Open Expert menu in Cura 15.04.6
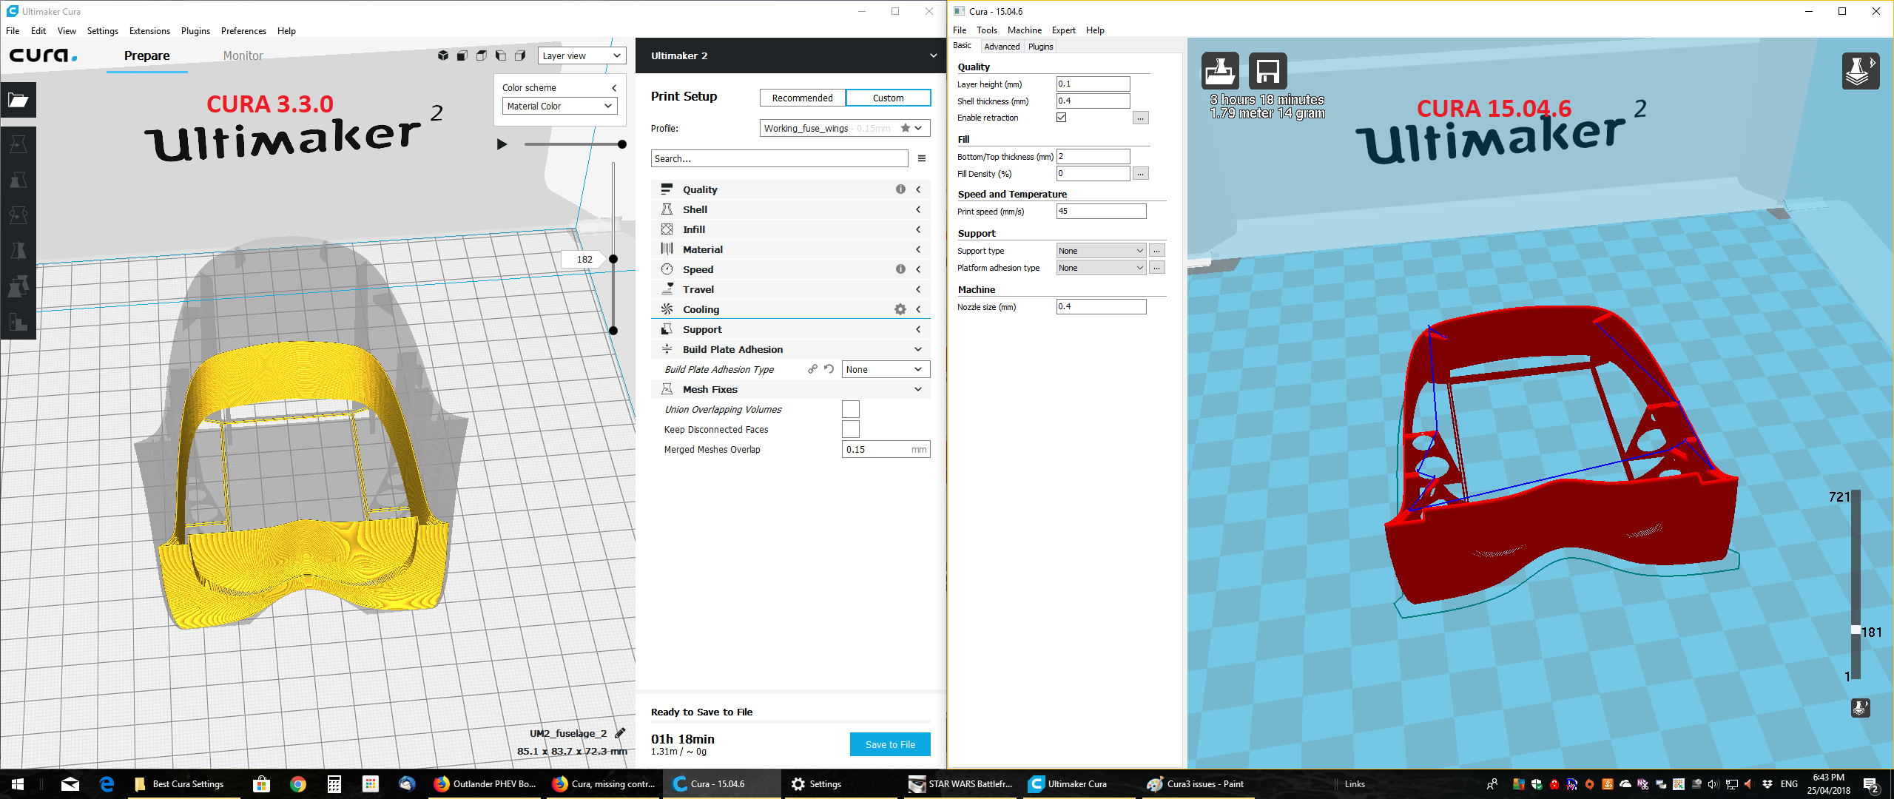This screenshot has width=1894, height=799. 1063,30
